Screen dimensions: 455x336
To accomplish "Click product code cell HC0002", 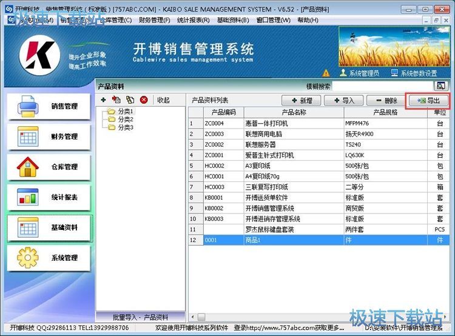I will pos(223,166).
